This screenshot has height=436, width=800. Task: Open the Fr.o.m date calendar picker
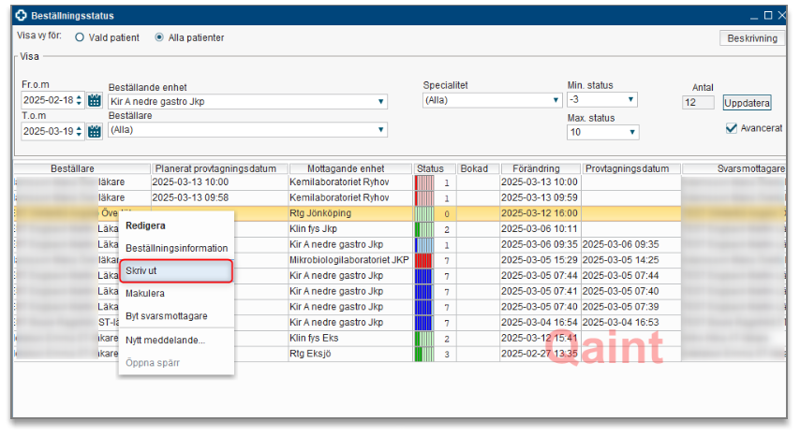click(x=95, y=101)
